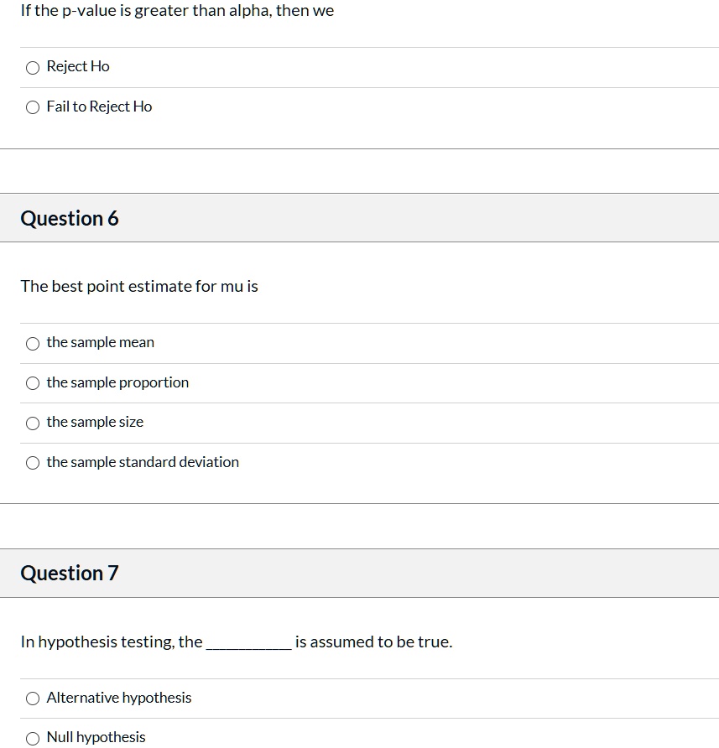Image resolution: width=719 pixels, height=748 pixels.
Task: Click the "Question 7" heading
Action: click(70, 574)
